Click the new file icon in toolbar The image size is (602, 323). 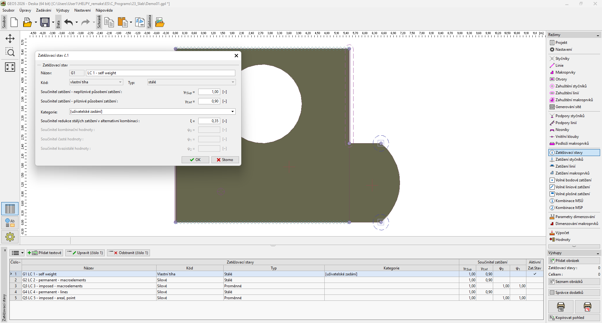pyautogui.click(x=14, y=22)
